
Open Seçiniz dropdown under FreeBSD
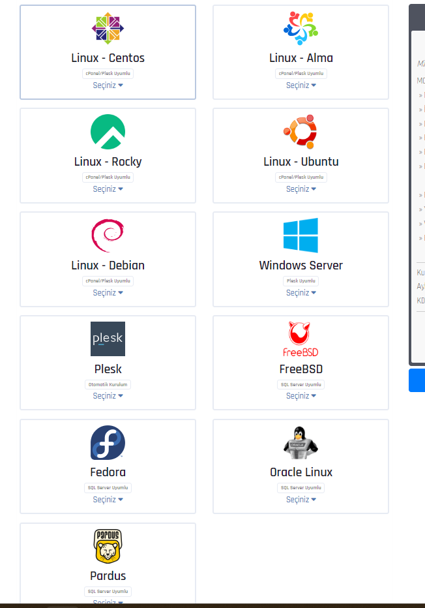pos(301,396)
